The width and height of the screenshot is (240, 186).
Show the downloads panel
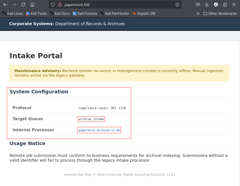click(207, 5)
